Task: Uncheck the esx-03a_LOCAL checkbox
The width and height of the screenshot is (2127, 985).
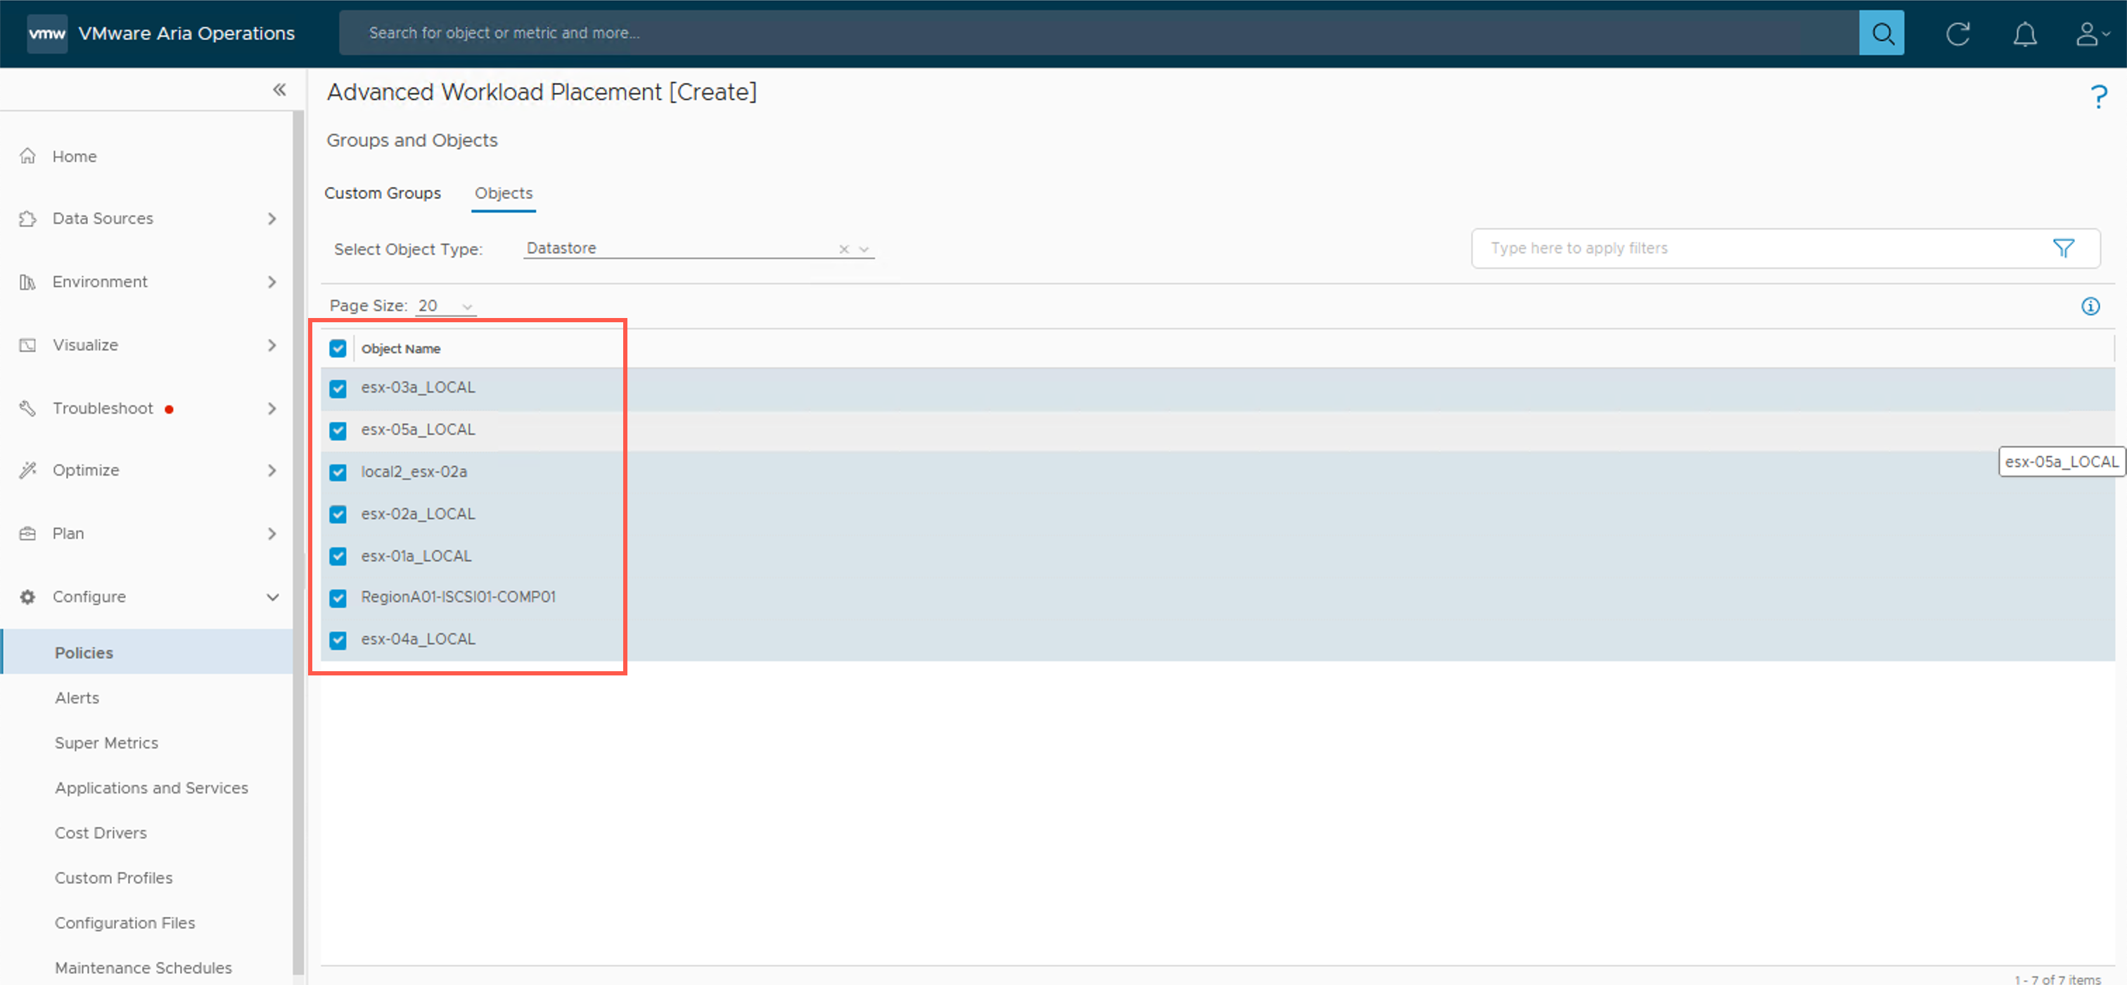Action: coord(338,388)
